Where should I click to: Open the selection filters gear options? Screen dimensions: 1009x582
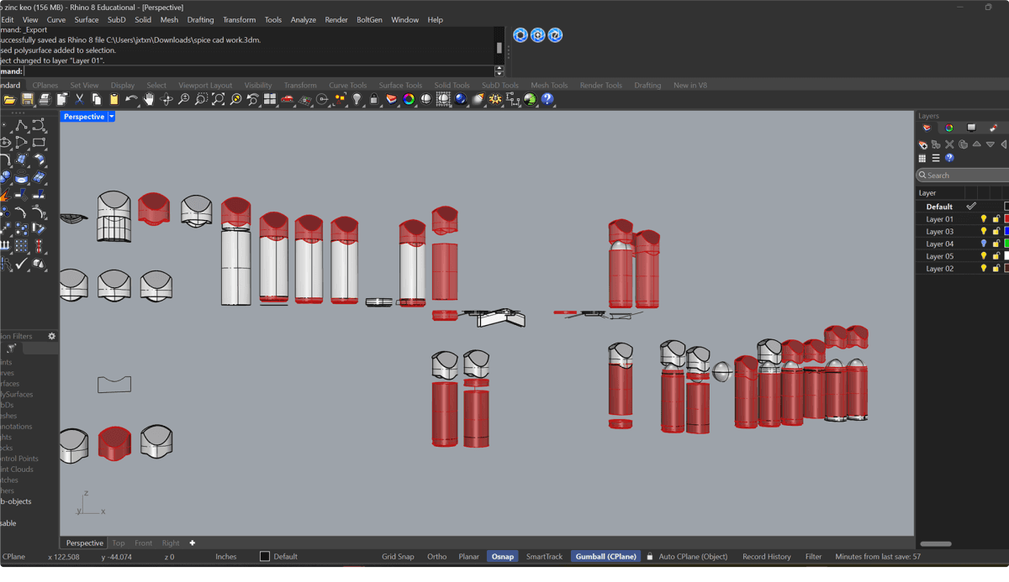(51, 336)
